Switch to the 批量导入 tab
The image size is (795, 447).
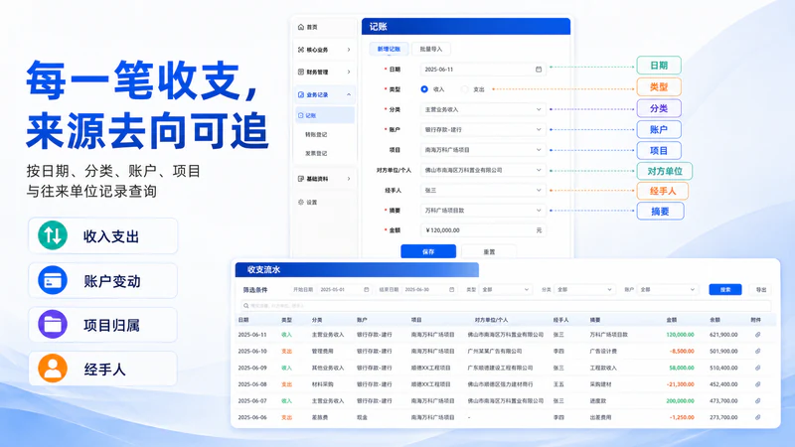click(x=431, y=49)
